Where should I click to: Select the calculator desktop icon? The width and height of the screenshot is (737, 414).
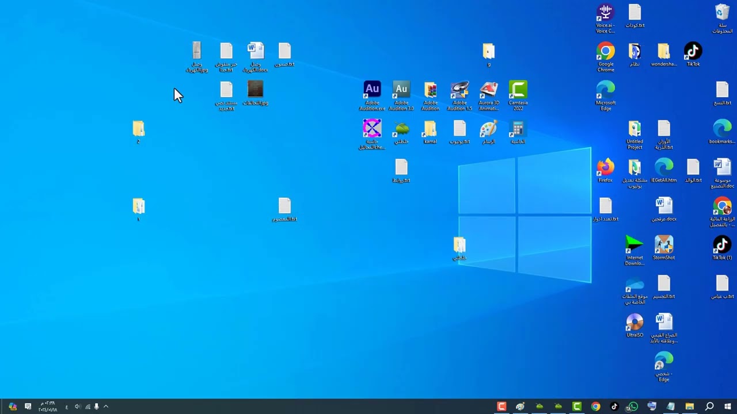coord(518,132)
